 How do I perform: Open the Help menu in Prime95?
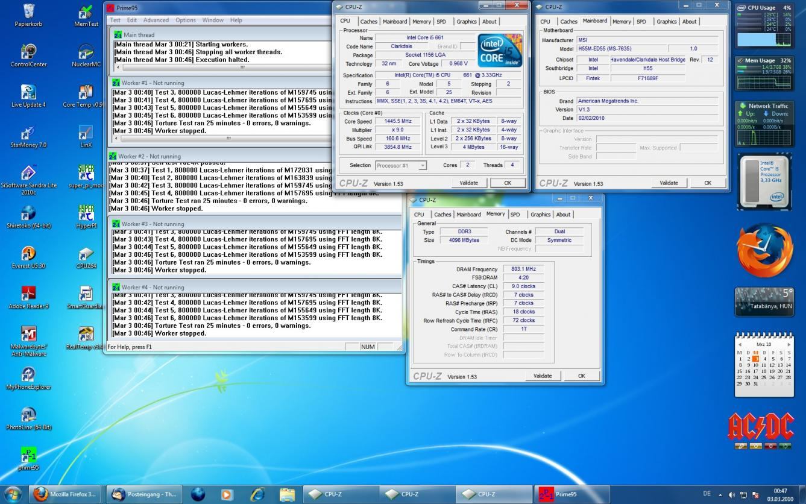(236, 20)
